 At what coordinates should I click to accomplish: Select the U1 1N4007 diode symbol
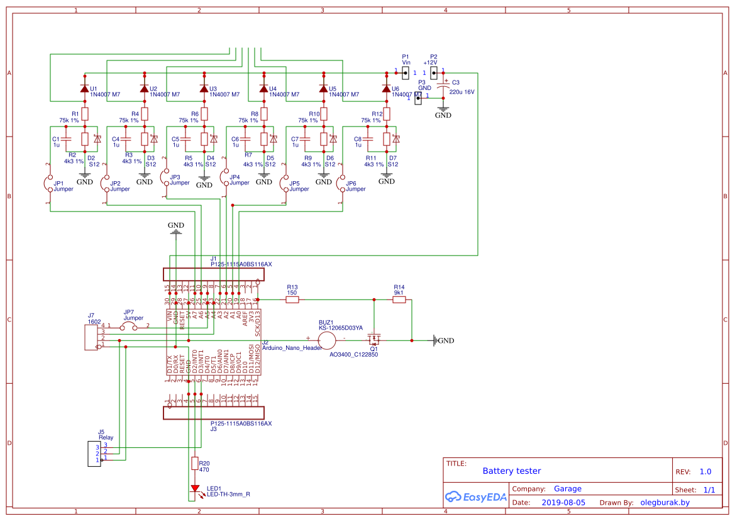point(84,89)
